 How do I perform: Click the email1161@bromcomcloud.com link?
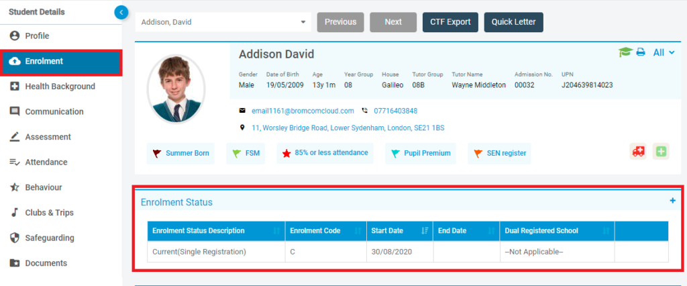point(303,111)
